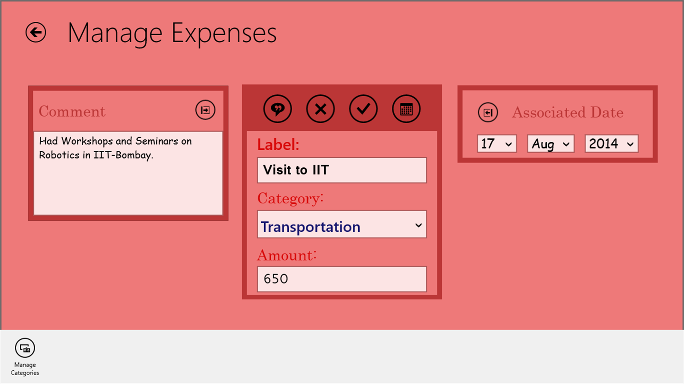Click the Category label text
This screenshot has height=384, width=684.
(x=290, y=198)
